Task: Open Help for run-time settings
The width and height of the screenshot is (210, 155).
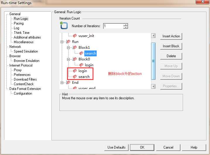Action: coord(194,147)
